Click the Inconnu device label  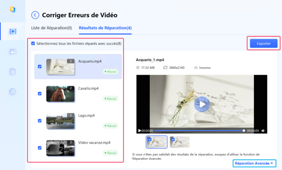point(205,68)
